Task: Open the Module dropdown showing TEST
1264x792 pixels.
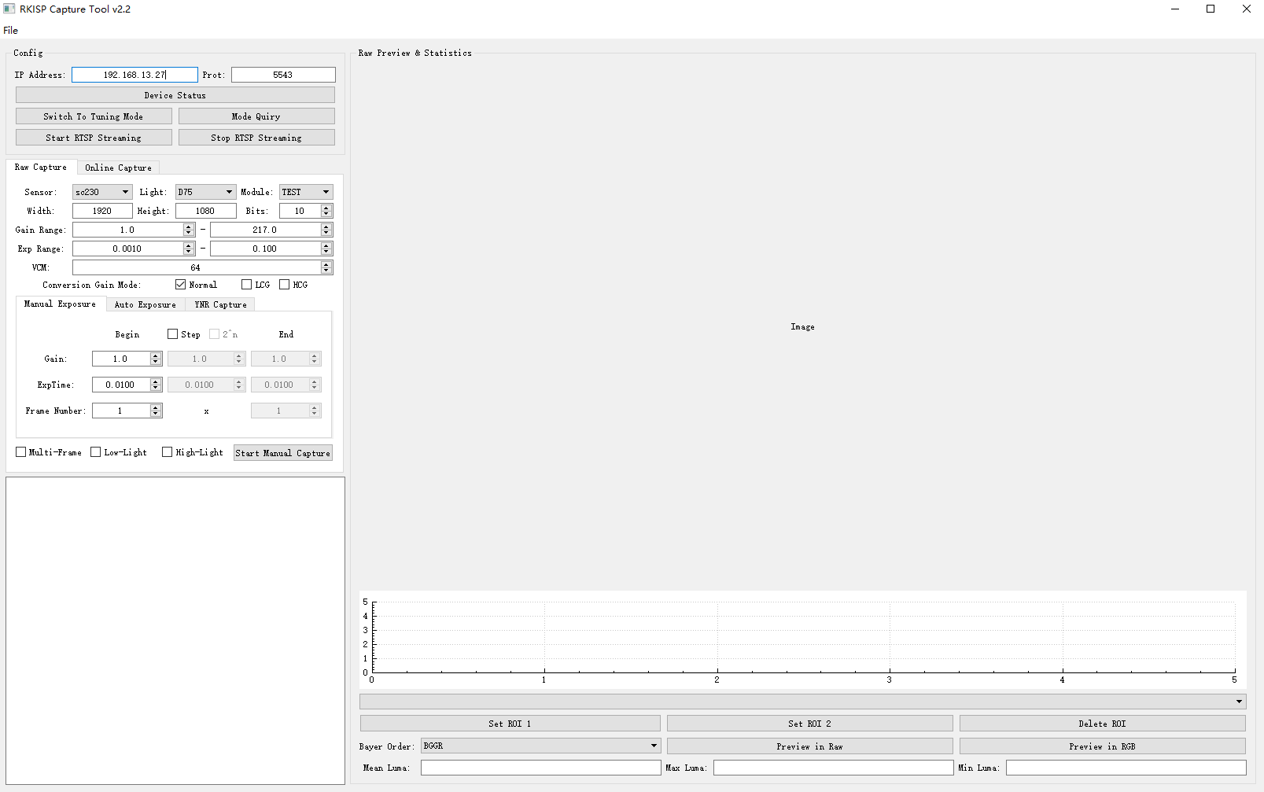Action: pyautogui.click(x=306, y=192)
